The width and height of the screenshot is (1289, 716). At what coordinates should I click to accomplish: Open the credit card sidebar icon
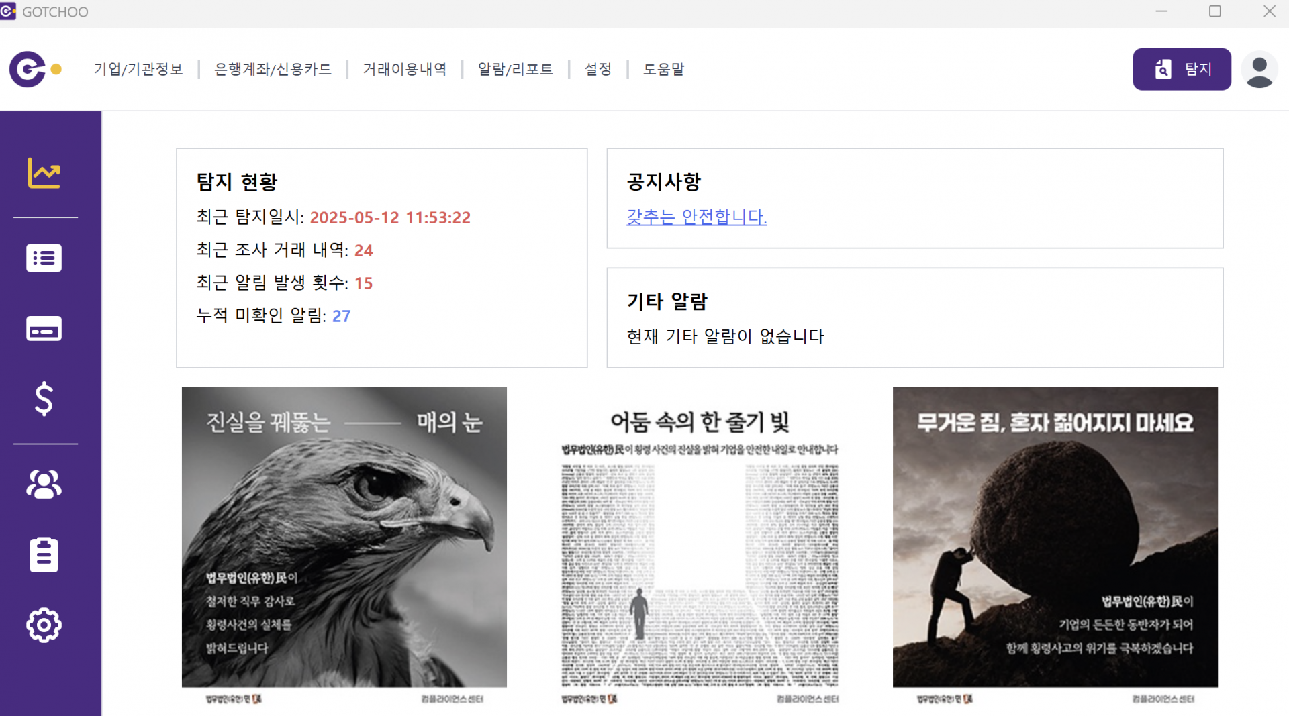coord(44,329)
